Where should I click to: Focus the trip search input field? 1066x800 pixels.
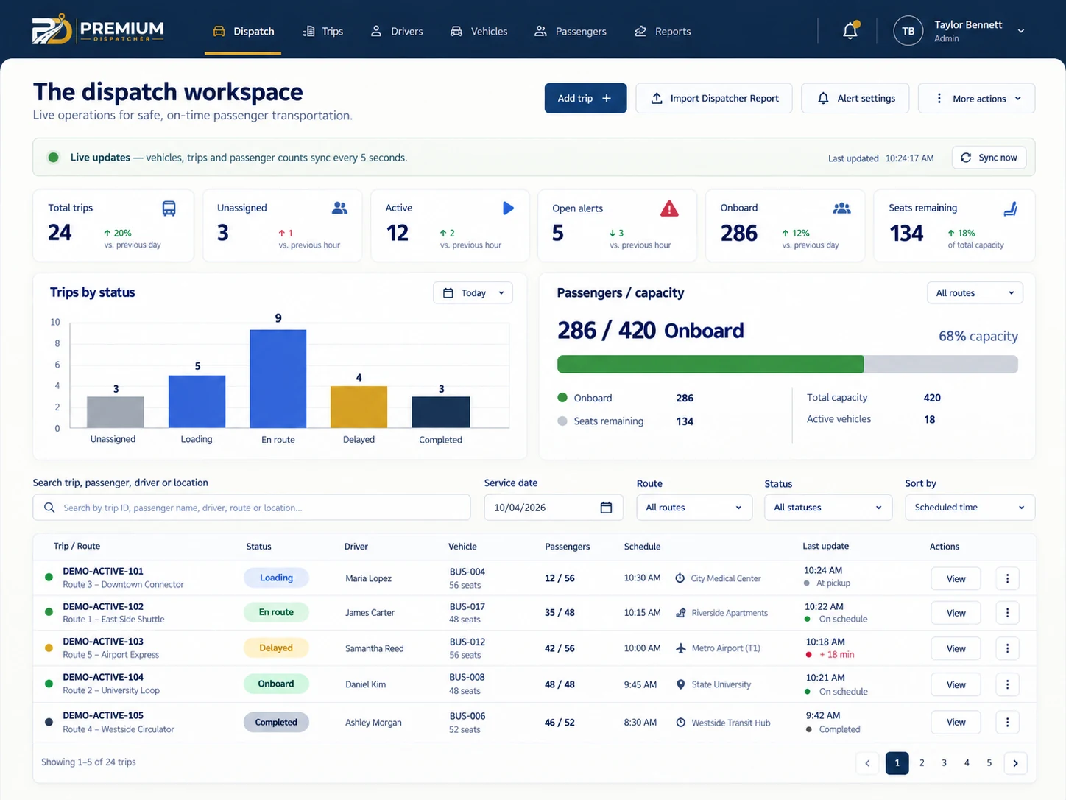[252, 508]
